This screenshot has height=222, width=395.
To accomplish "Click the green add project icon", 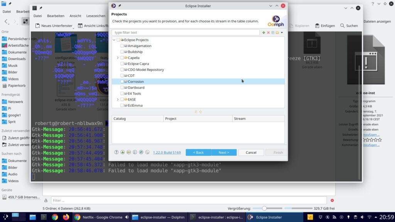I will 264,33.
